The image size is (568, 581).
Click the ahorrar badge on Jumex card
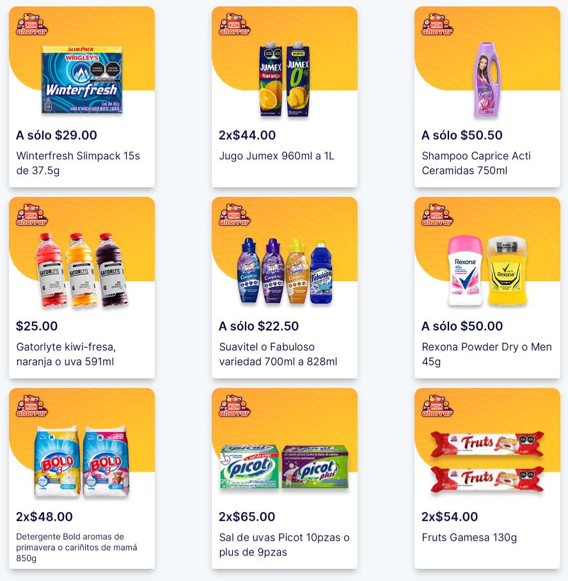pyautogui.click(x=234, y=24)
